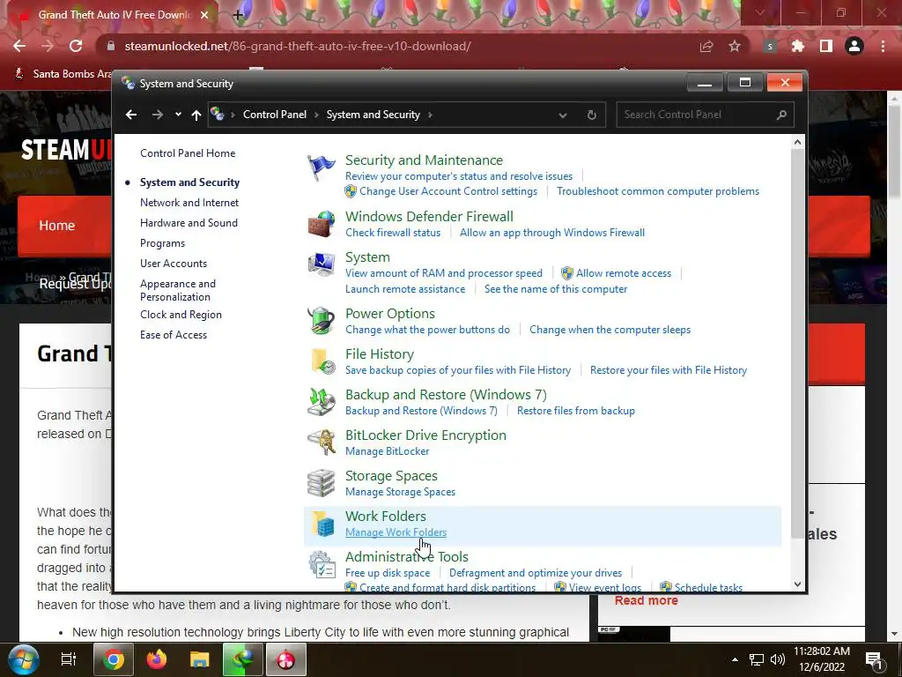This screenshot has height=677, width=902.
Task: Bookmark this page with star icon
Action: tap(735, 46)
